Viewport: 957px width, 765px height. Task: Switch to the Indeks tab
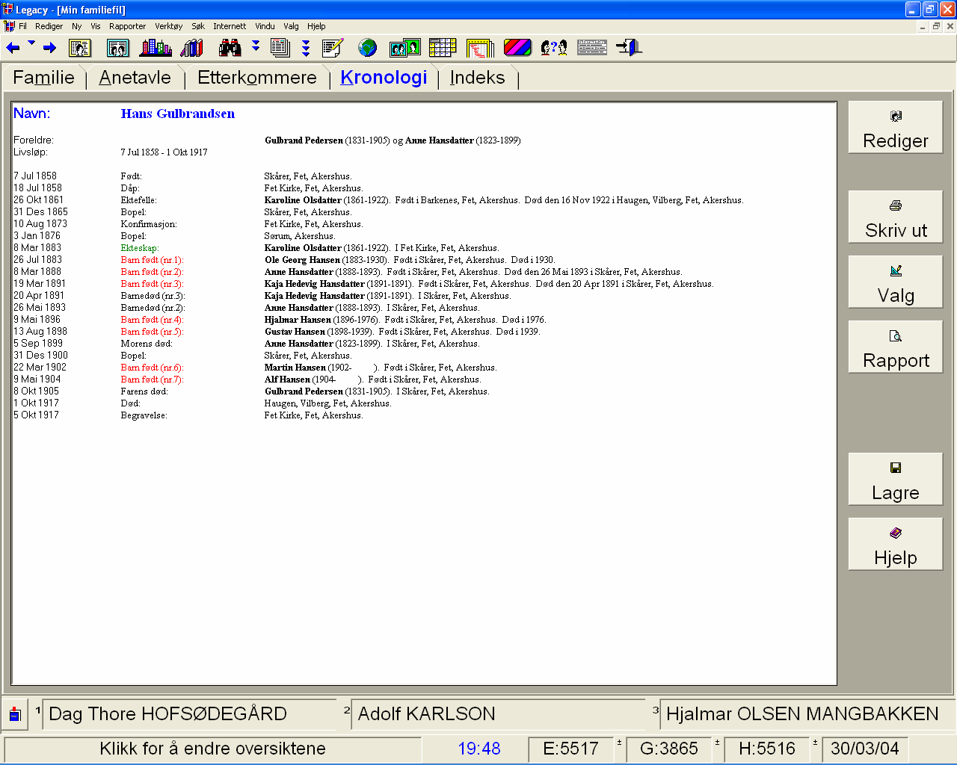point(478,78)
